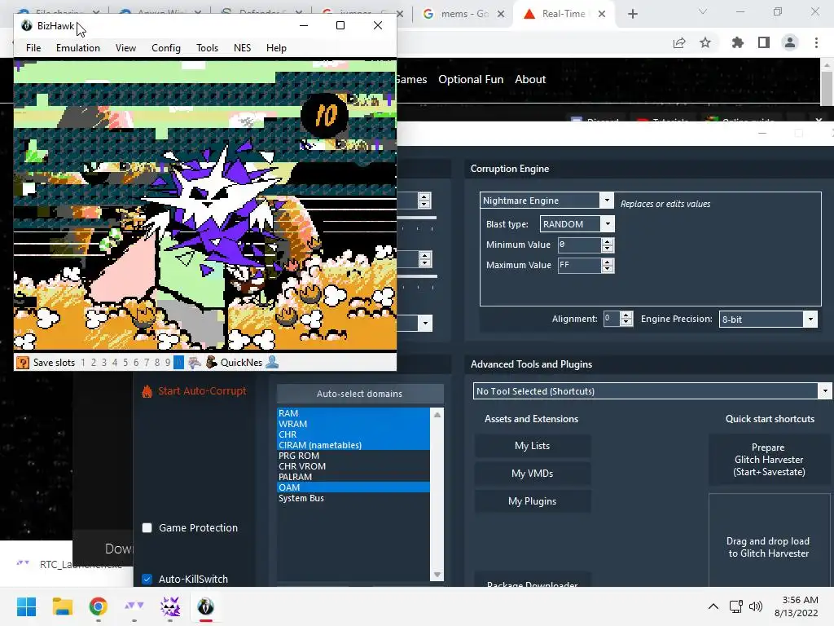The height and width of the screenshot is (626, 834).
Task: Open BizHawk Tools menu
Action: pos(207,48)
